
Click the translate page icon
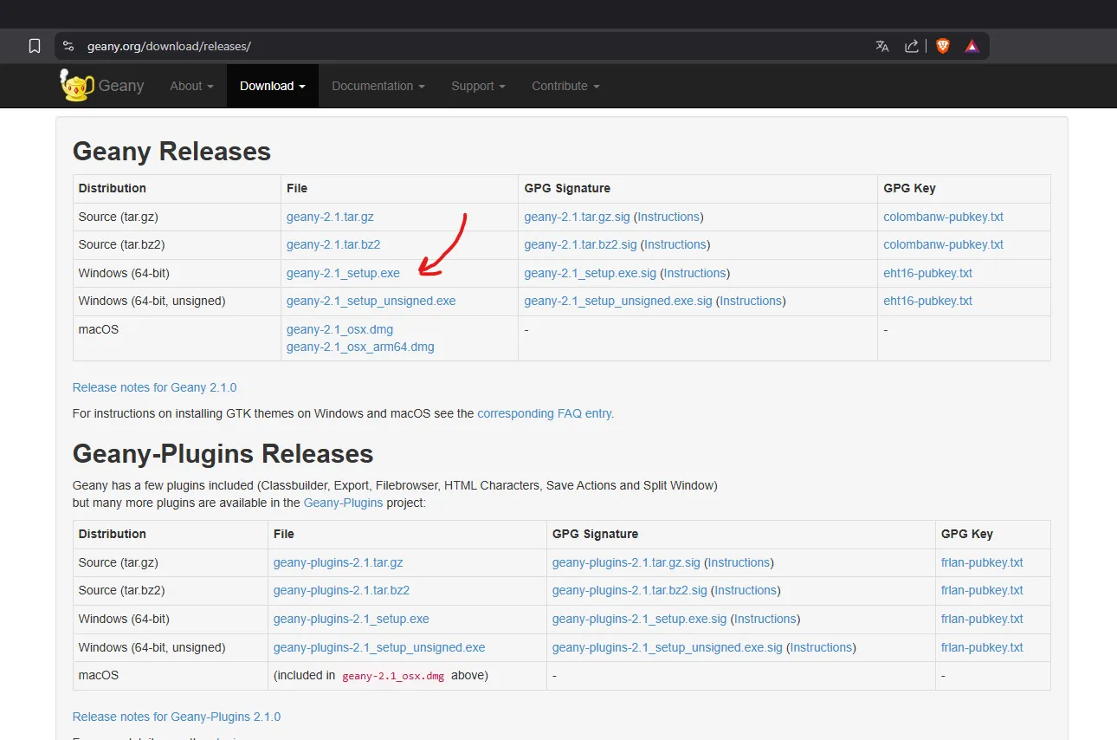coord(881,46)
